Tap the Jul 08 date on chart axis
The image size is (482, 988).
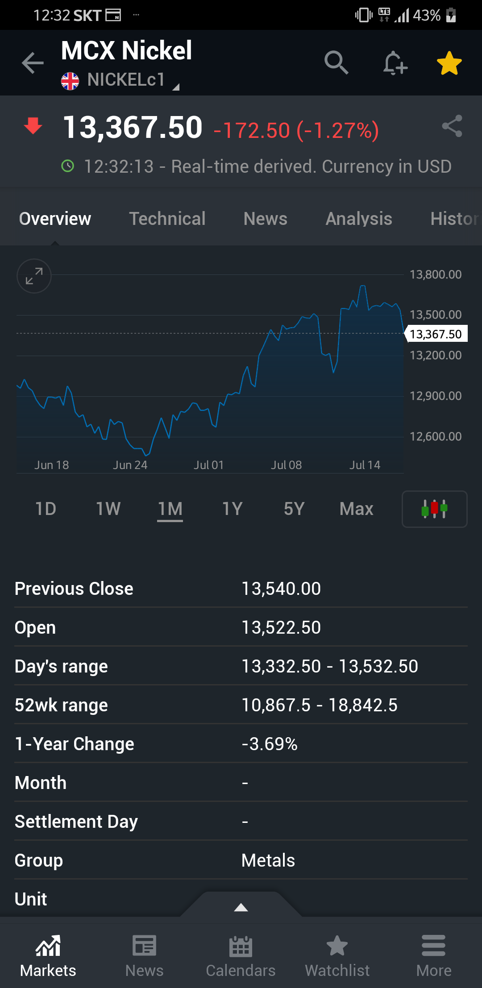click(286, 465)
